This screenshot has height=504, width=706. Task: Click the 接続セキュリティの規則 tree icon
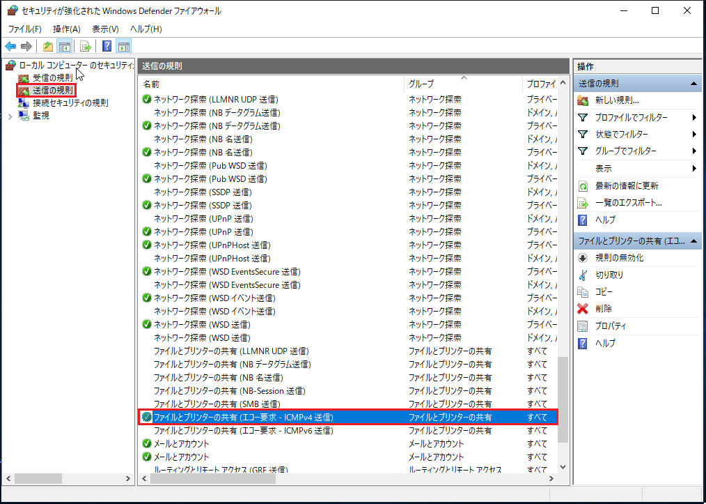point(24,102)
